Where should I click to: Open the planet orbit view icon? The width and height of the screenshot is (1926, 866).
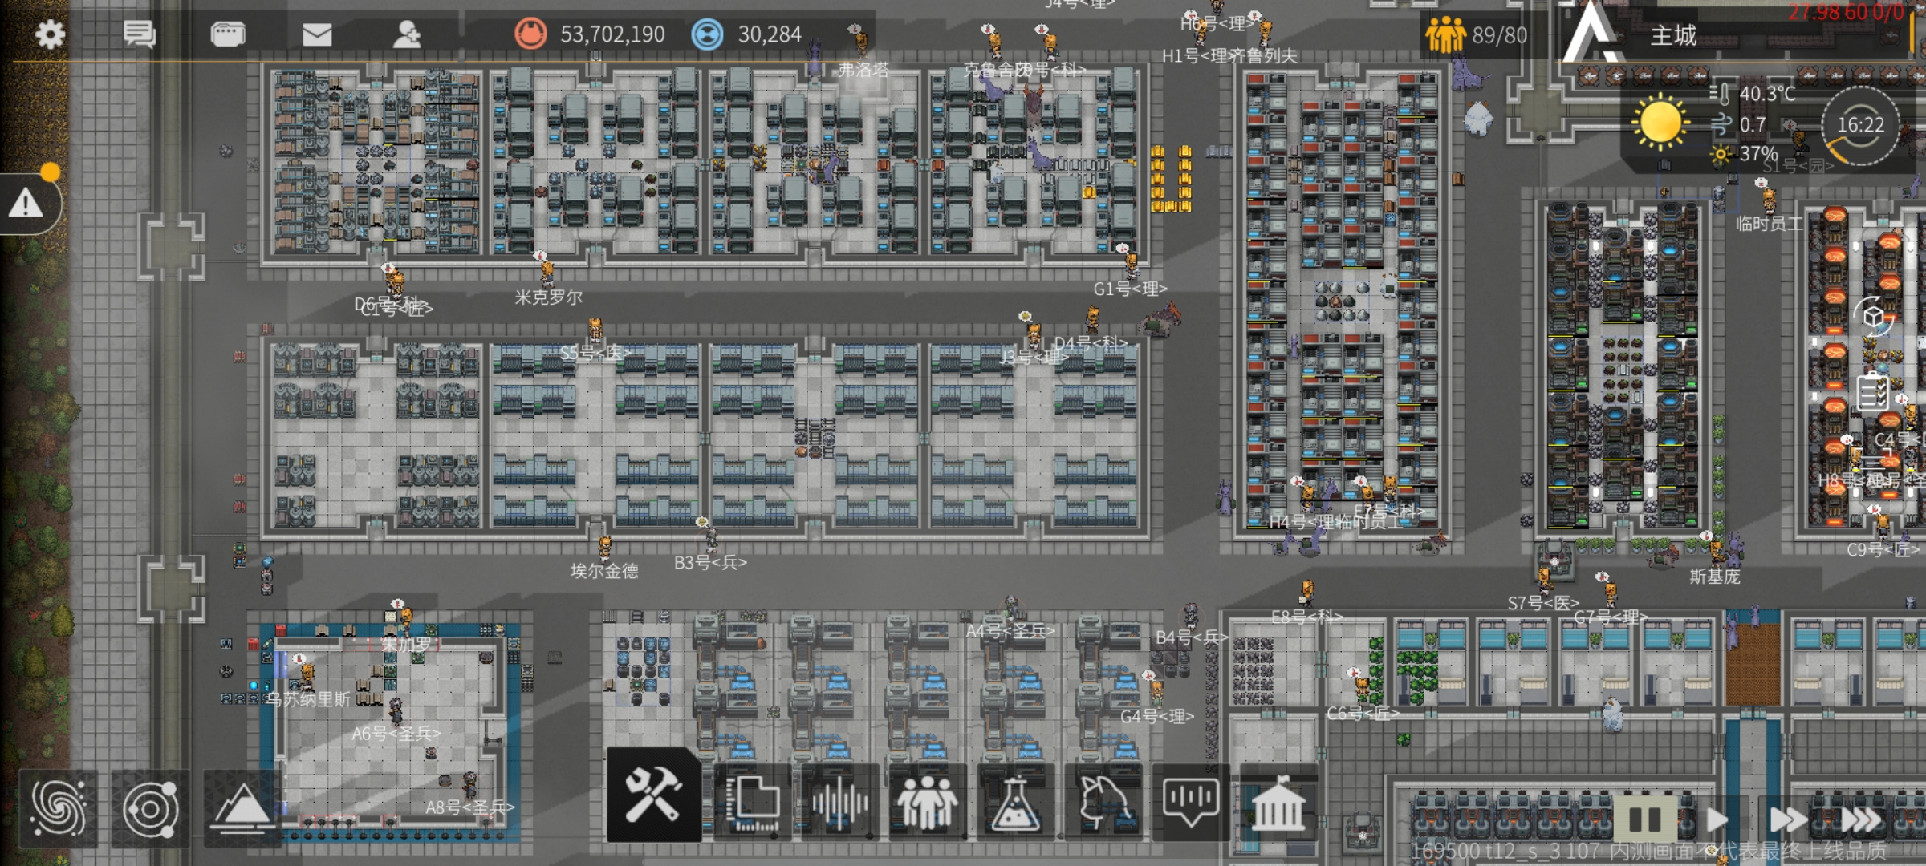click(150, 808)
